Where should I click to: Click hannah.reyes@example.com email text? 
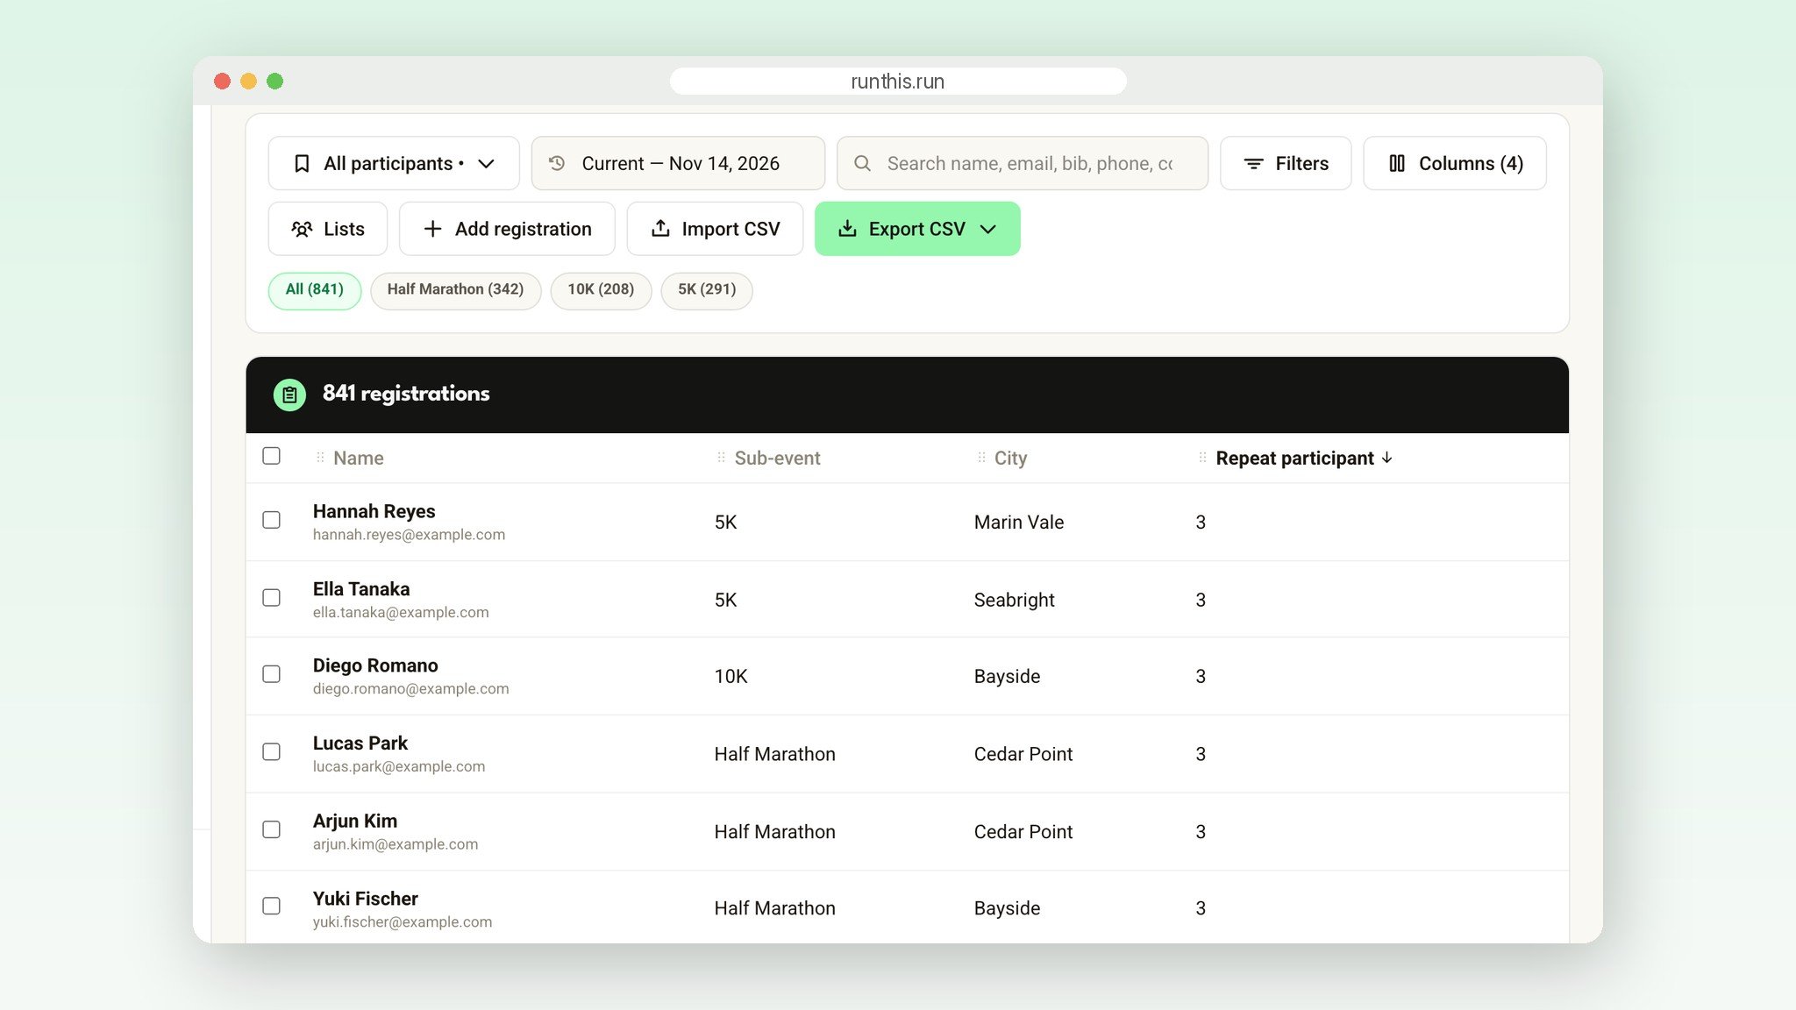pos(409,535)
